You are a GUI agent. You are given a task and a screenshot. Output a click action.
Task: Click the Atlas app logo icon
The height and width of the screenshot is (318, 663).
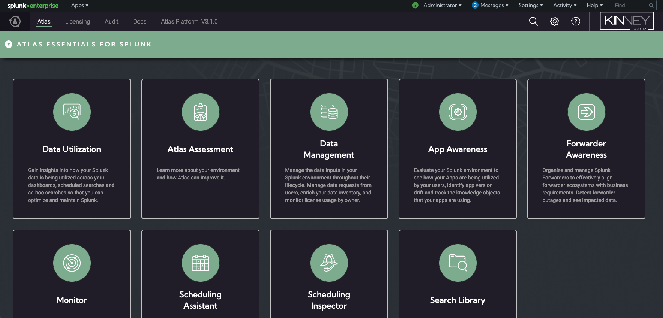tap(15, 22)
